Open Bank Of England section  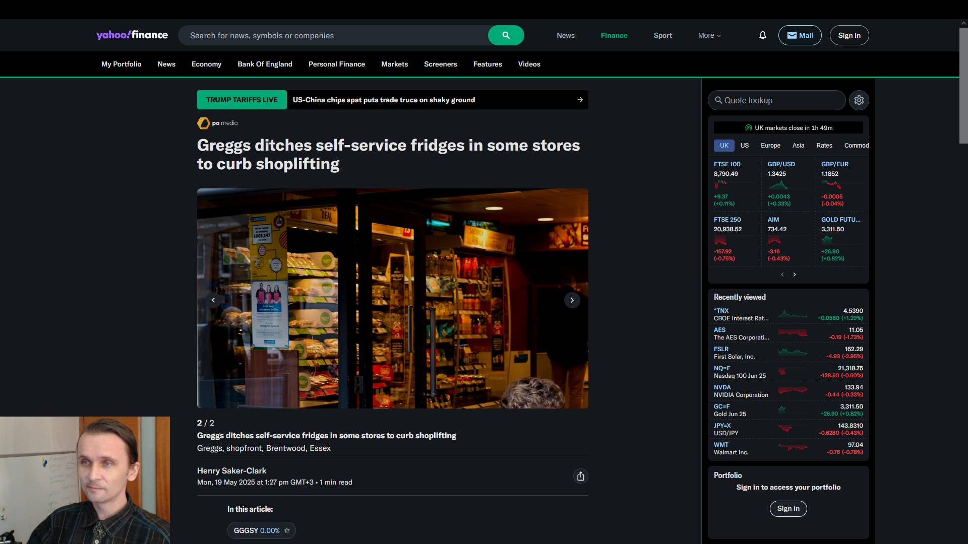click(x=265, y=64)
